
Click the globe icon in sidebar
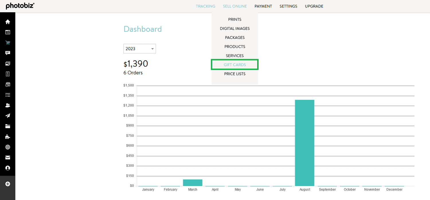coord(8,147)
